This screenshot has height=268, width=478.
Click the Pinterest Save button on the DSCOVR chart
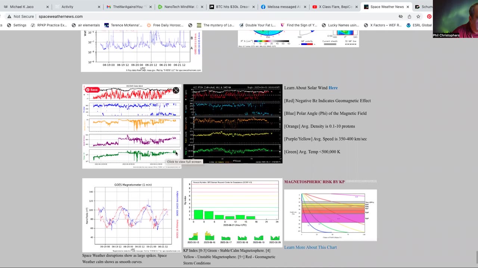[92, 90]
